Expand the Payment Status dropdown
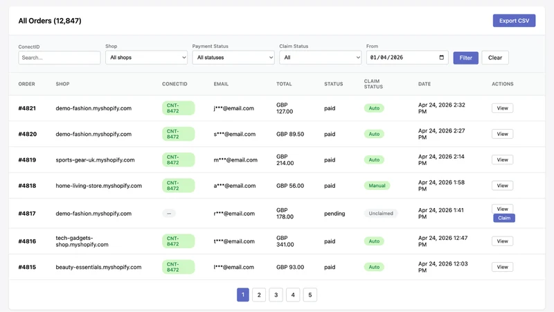Screen dimensions: 554x312 [x=233, y=58]
